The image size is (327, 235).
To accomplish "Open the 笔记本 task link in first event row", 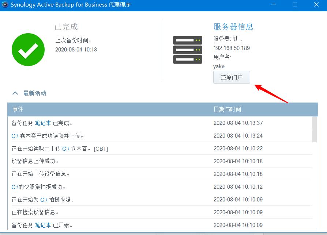I will (x=43, y=123).
